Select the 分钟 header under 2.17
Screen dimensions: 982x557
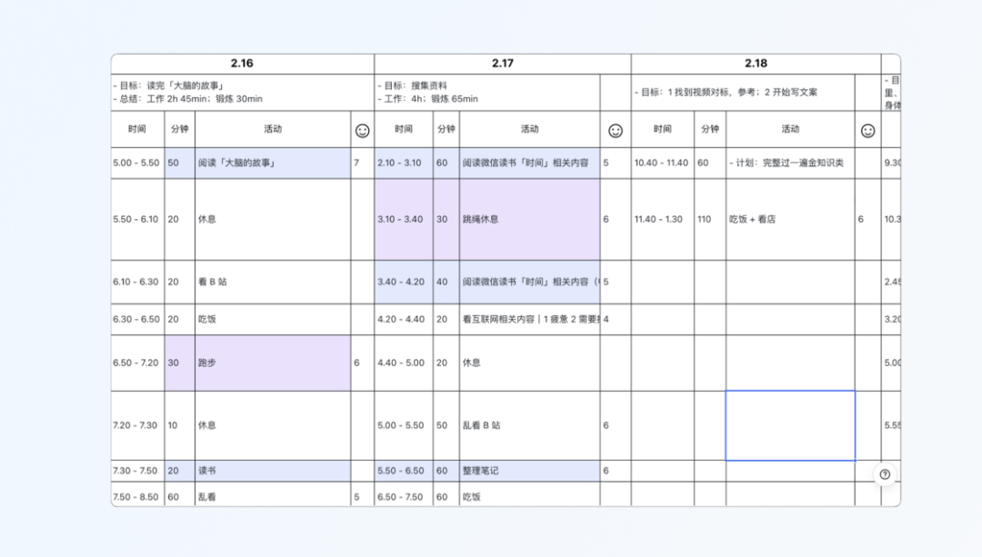click(446, 130)
